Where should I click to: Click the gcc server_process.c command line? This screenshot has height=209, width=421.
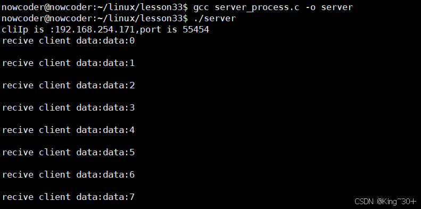273,7
